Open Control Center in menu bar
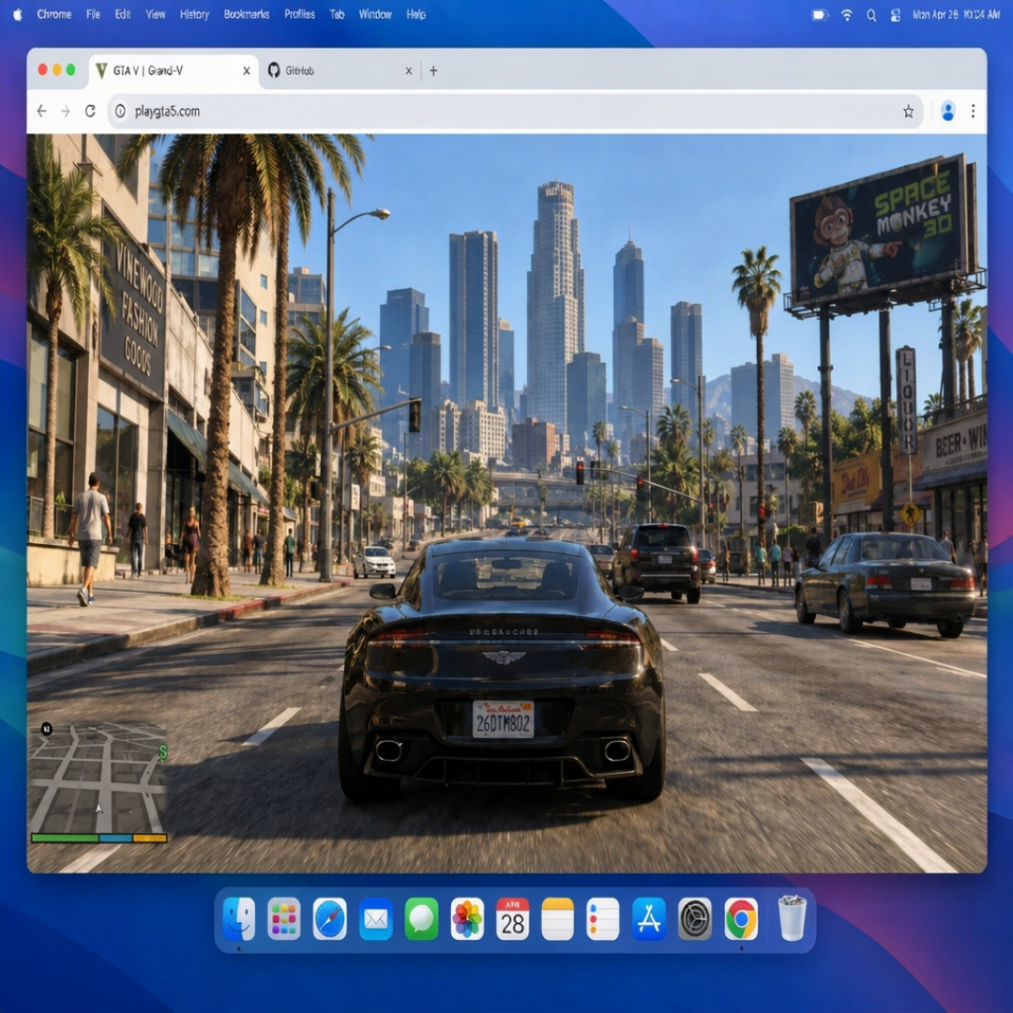 pyautogui.click(x=896, y=15)
